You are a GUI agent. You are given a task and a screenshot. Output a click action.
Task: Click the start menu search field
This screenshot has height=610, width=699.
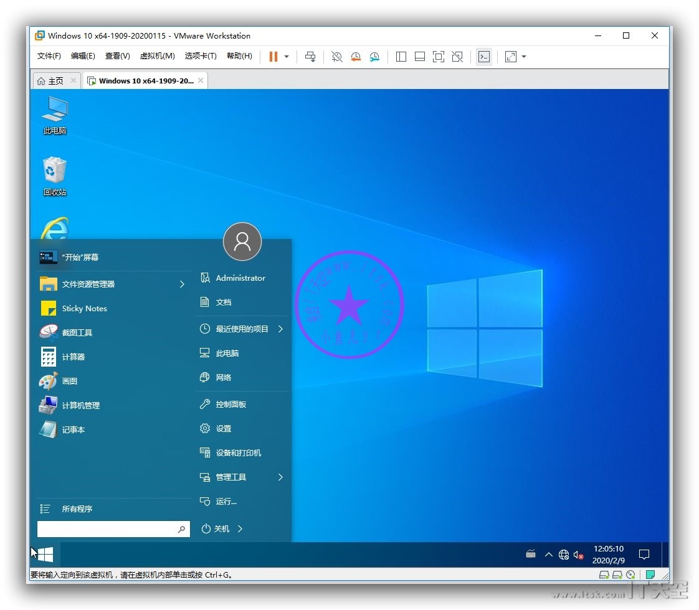pos(113,529)
